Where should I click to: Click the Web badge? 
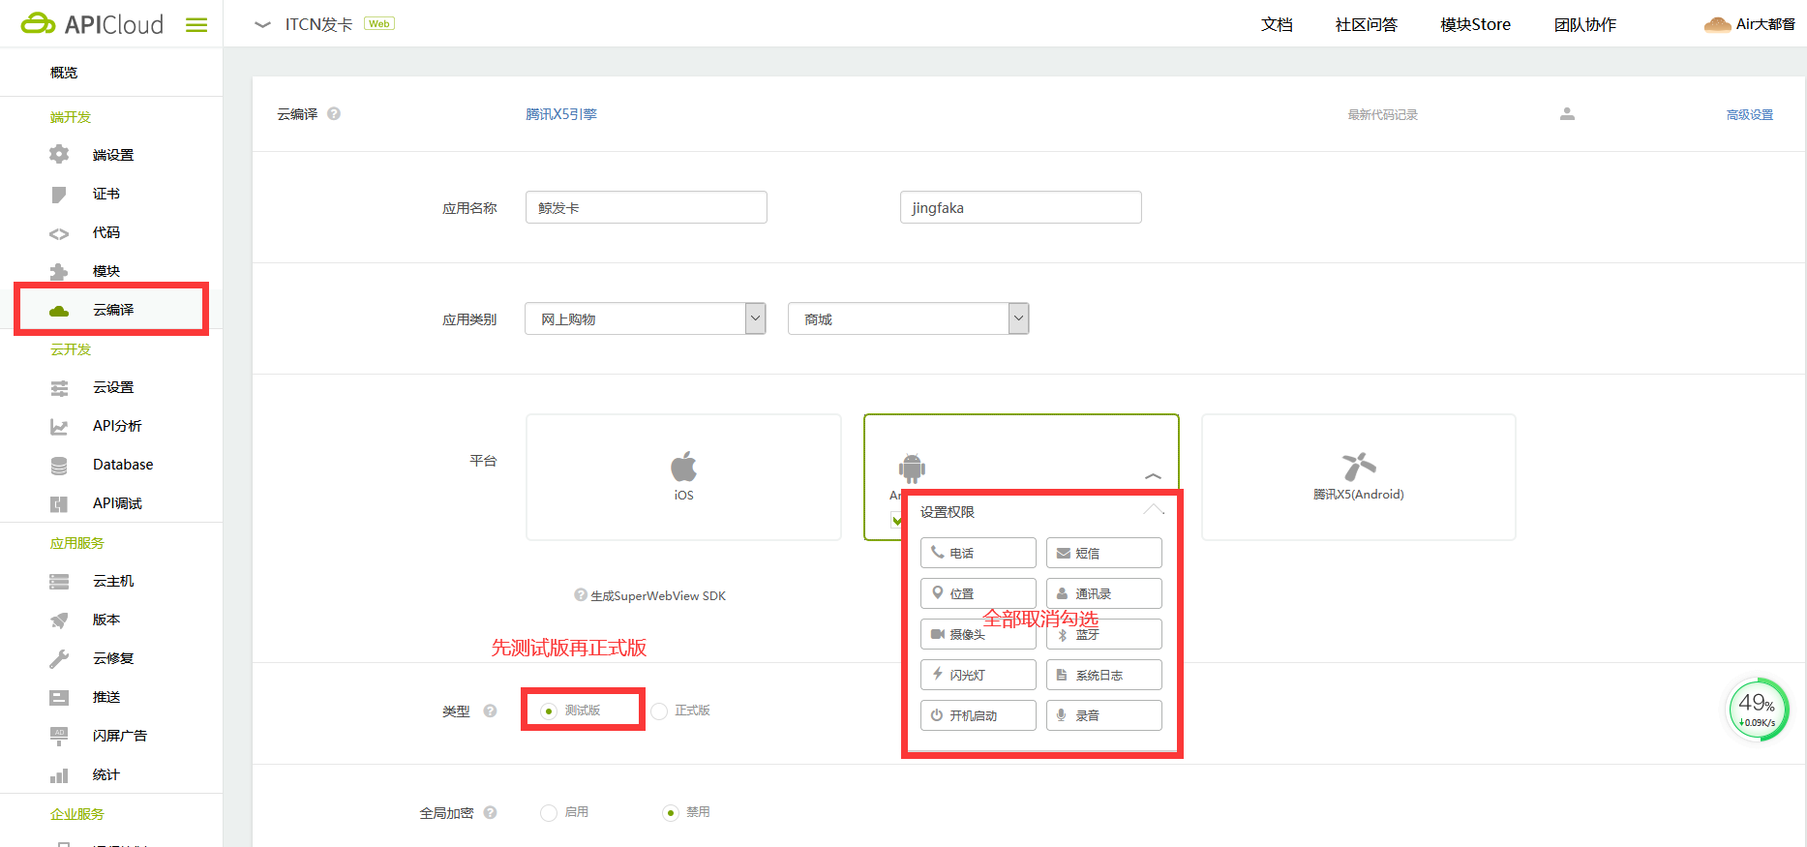(x=379, y=24)
